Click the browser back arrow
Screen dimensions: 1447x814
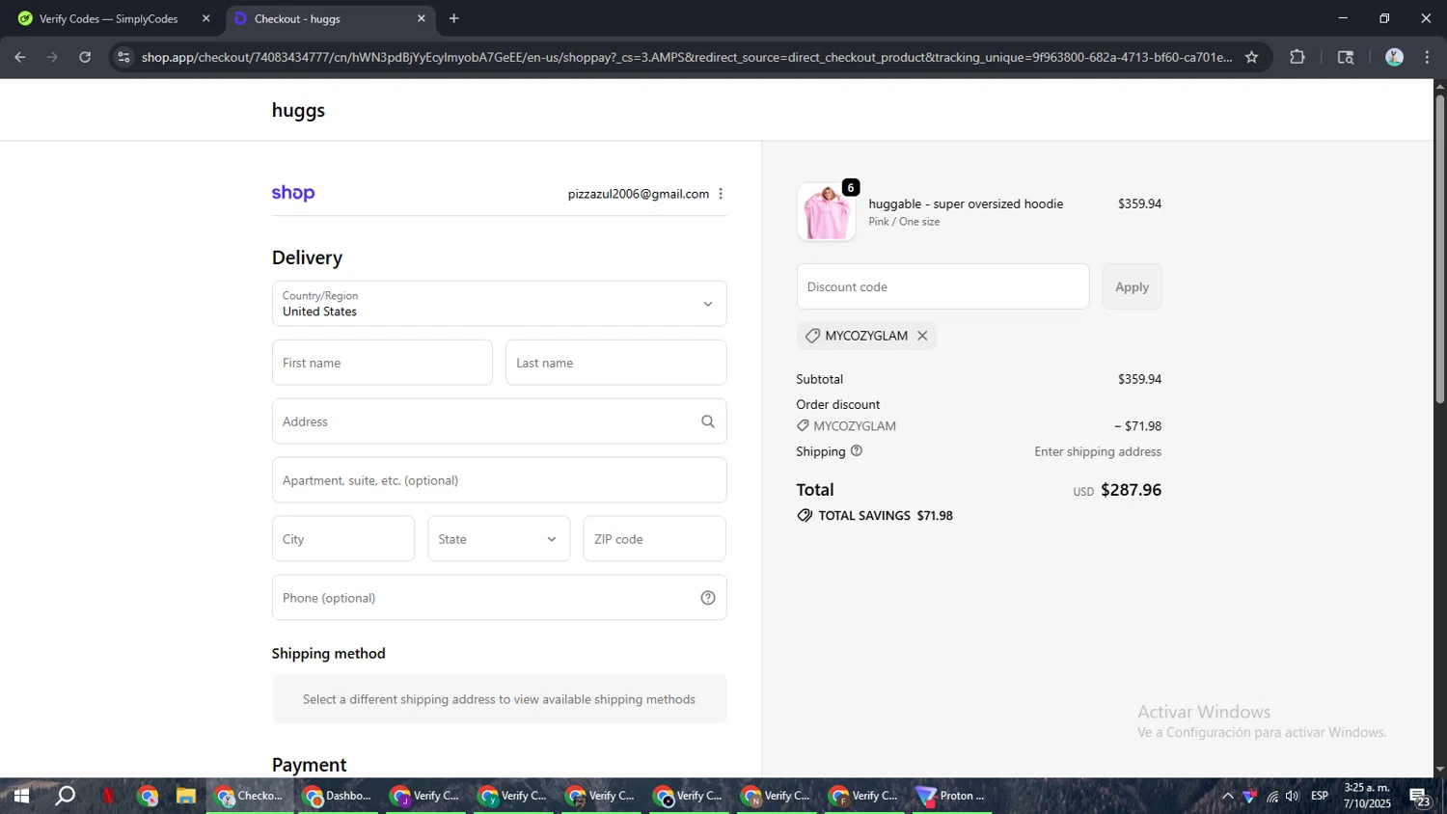pyautogui.click(x=19, y=57)
